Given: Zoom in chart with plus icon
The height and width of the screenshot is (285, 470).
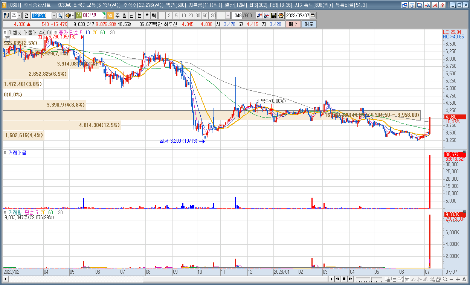Looking at the screenshot, I should [458, 279].
